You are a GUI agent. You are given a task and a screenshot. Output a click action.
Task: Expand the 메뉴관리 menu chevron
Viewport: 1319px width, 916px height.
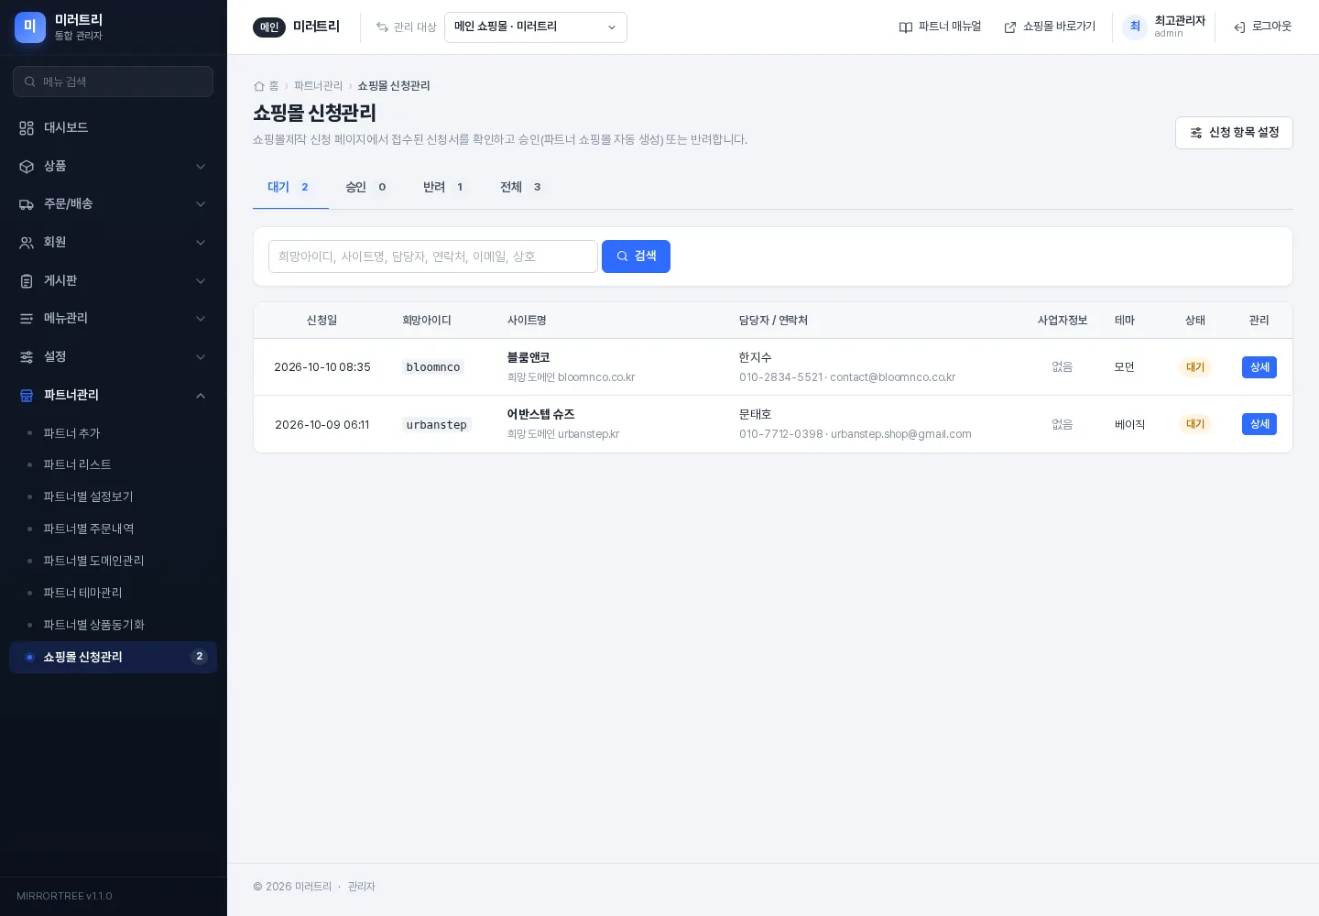pyautogui.click(x=201, y=319)
